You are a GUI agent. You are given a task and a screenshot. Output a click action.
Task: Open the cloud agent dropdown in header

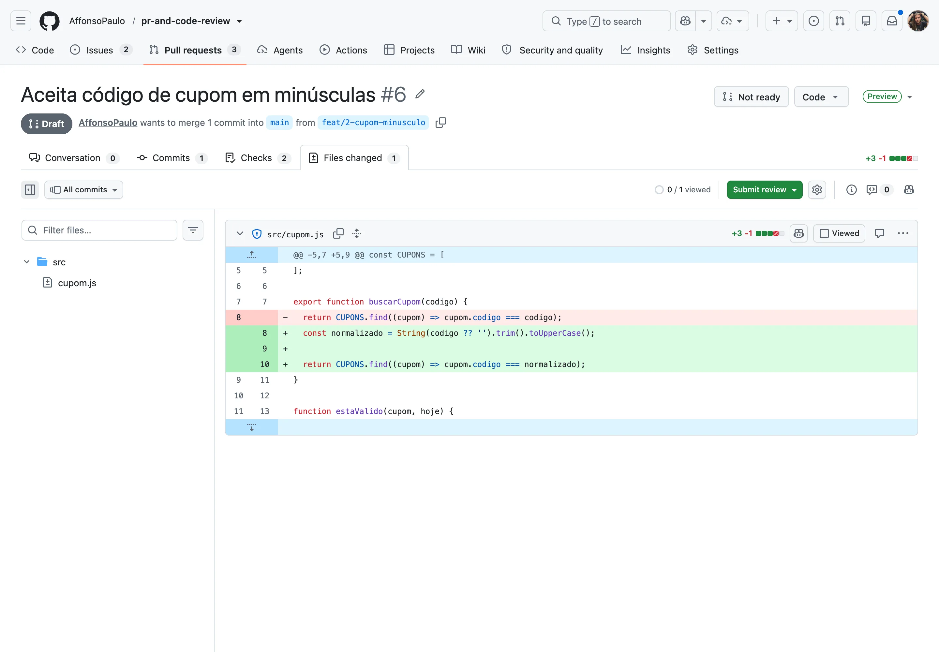[x=733, y=21]
